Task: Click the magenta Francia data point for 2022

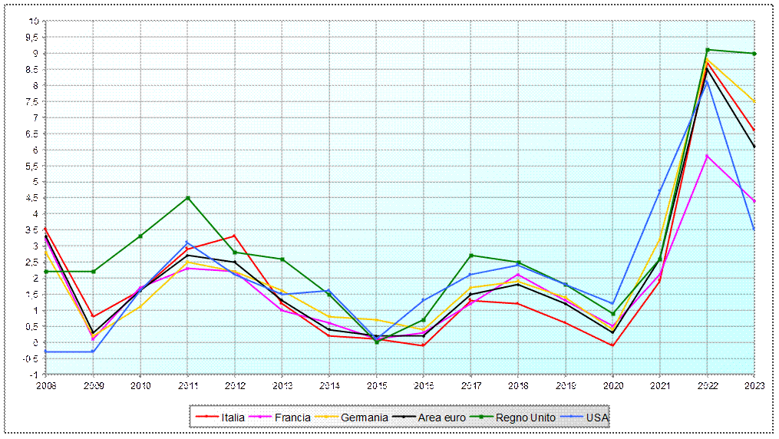Action: (x=707, y=156)
